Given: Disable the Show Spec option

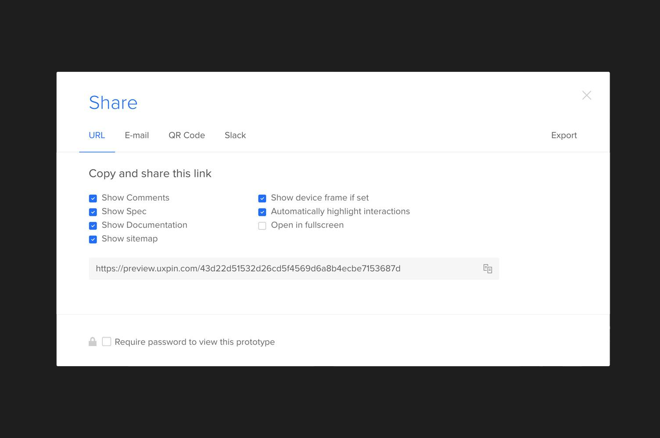Looking at the screenshot, I should point(93,212).
